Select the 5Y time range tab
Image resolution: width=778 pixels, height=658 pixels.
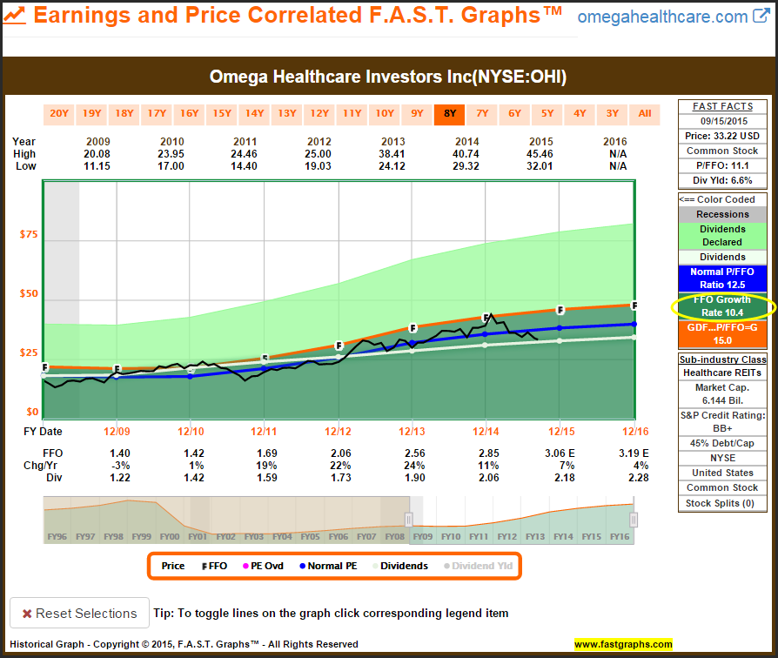(x=547, y=113)
